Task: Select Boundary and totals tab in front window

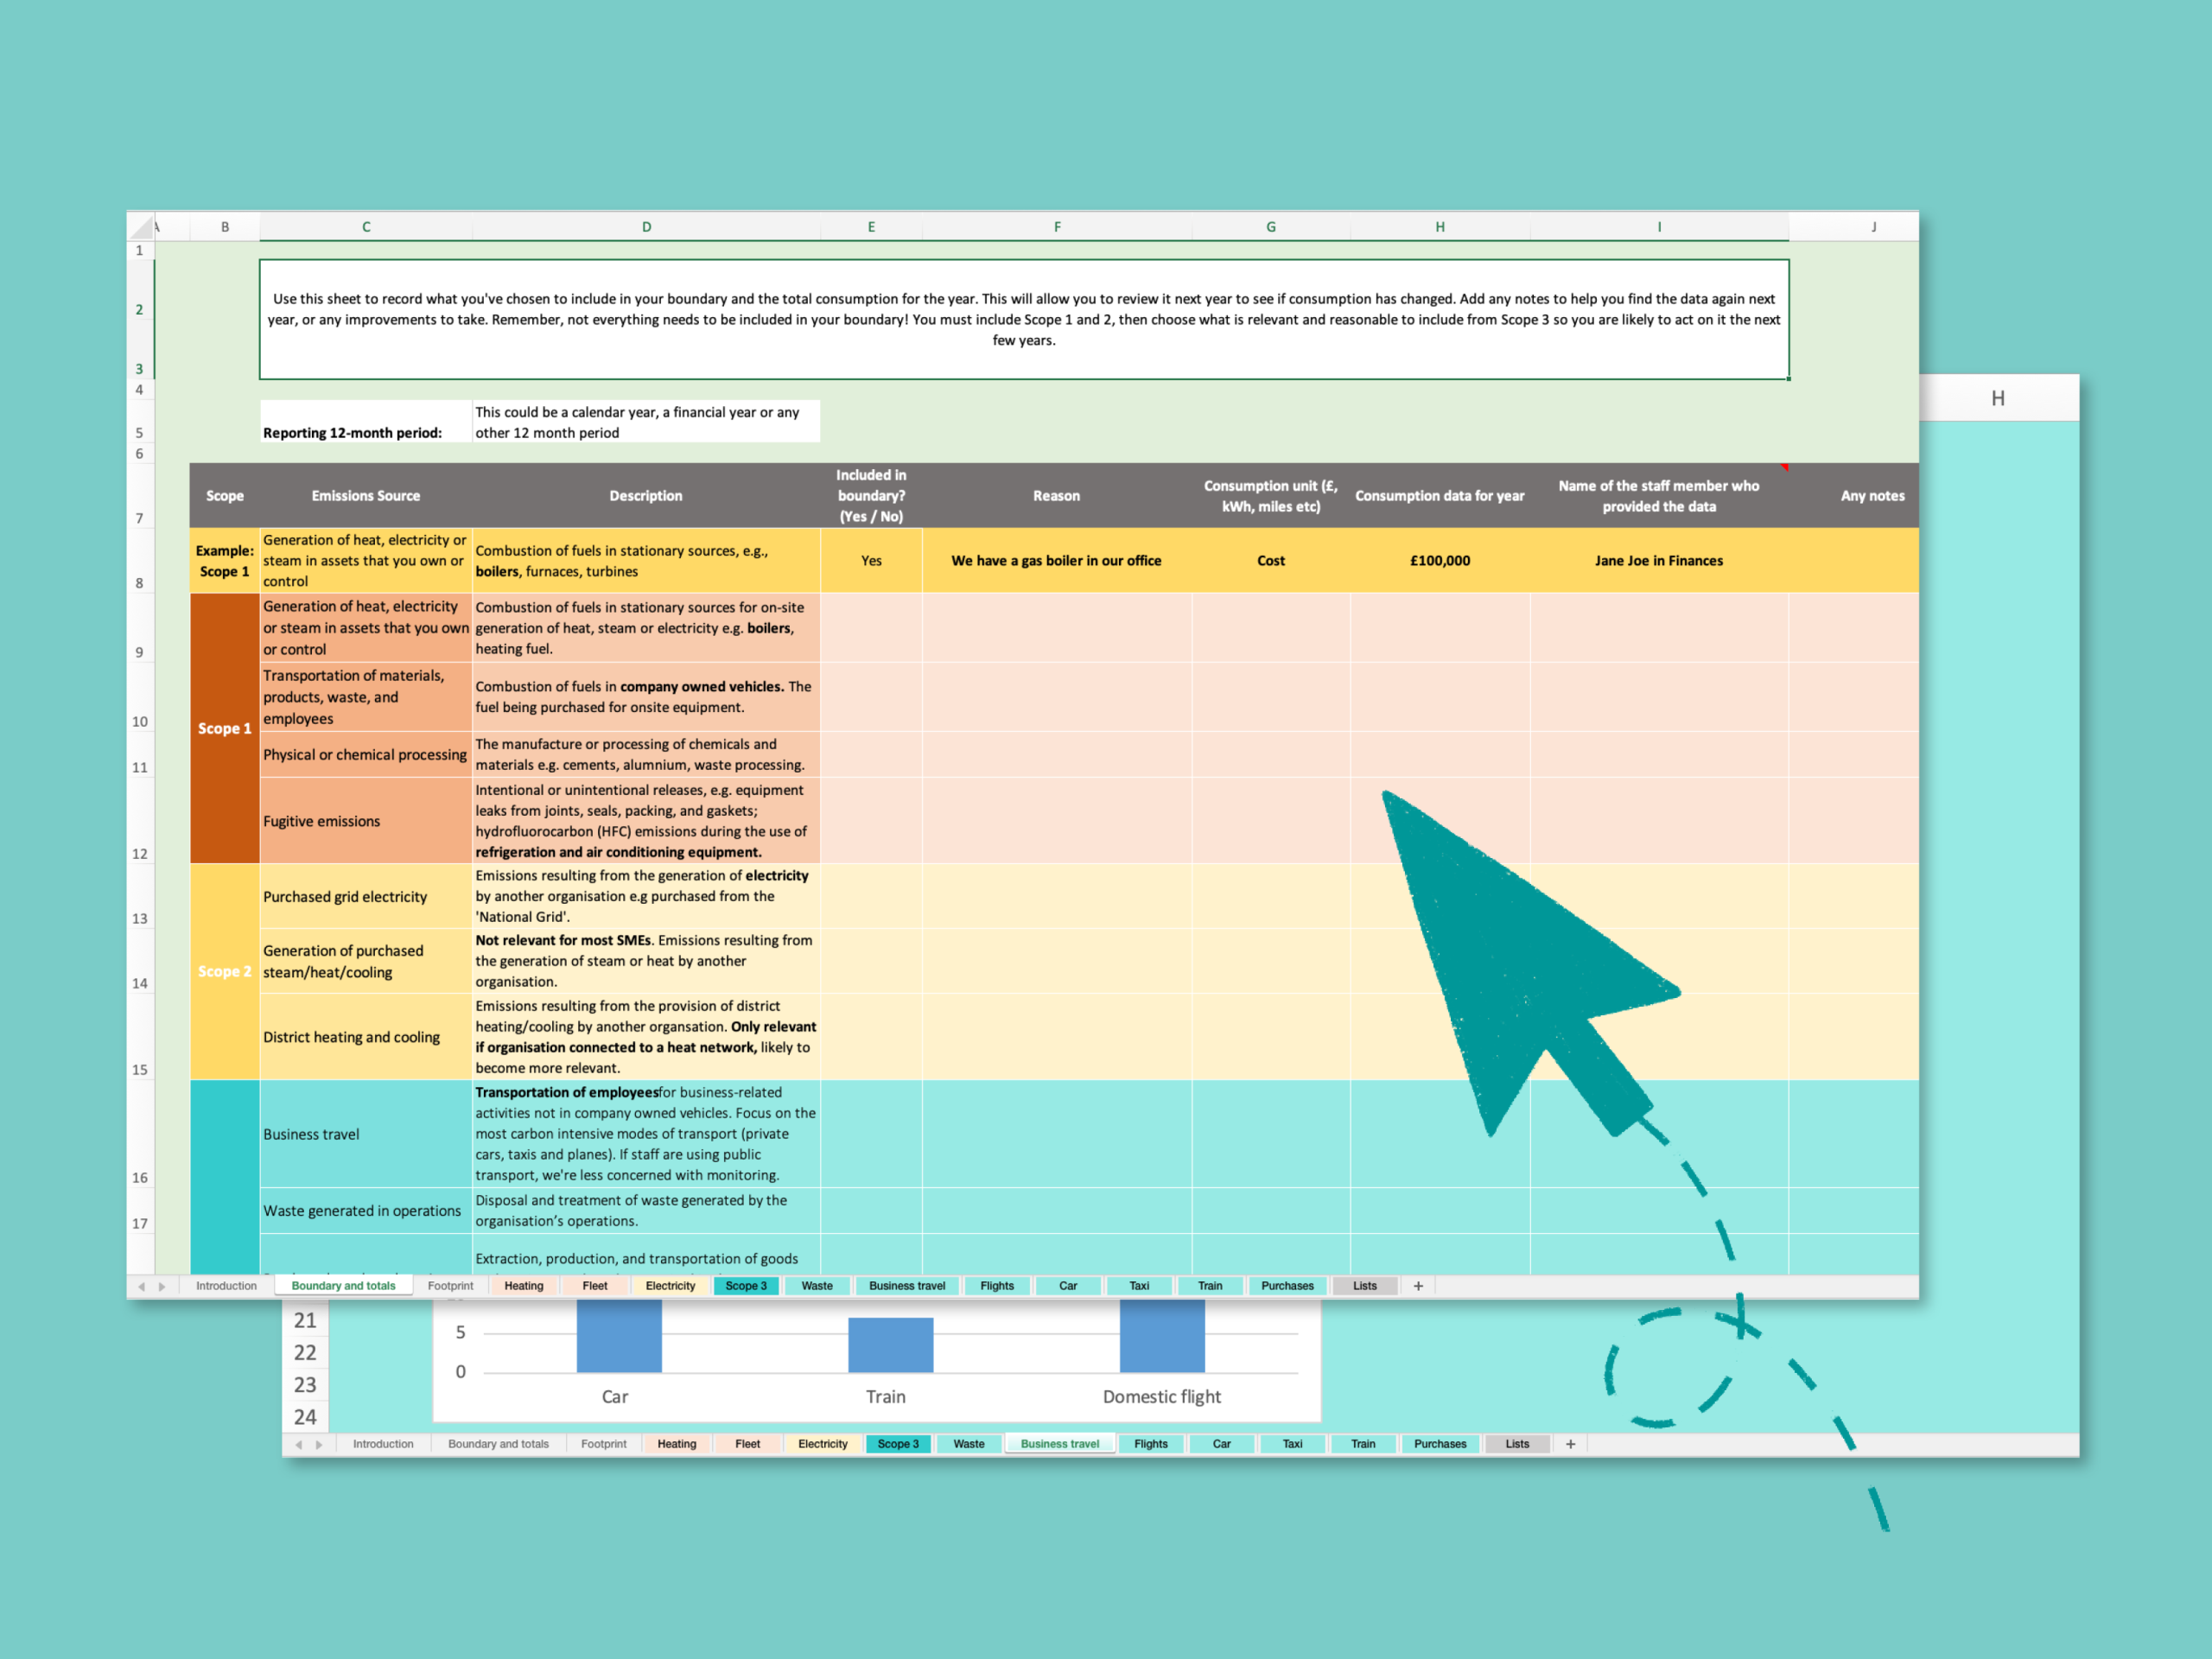Action: (343, 1286)
